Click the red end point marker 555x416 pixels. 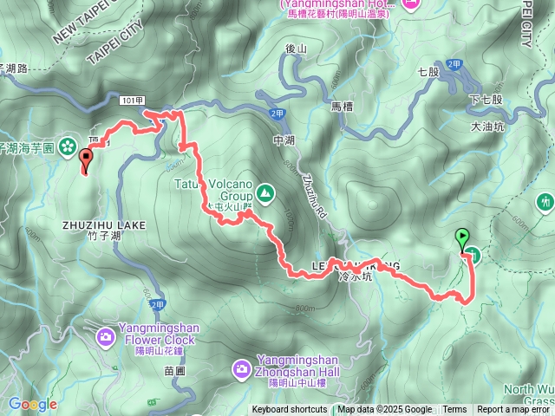coord(86,161)
